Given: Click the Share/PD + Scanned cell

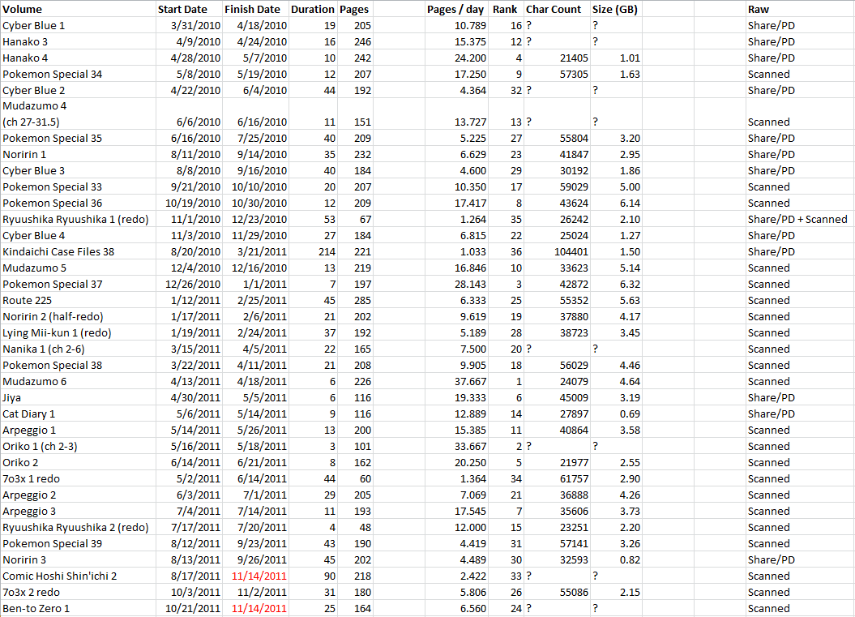Looking at the screenshot, I should coord(798,219).
